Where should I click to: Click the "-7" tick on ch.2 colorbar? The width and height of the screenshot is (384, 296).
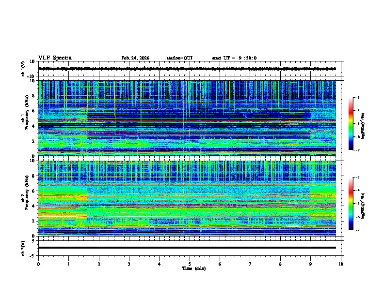pyautogui.click(x=358, y=230)
